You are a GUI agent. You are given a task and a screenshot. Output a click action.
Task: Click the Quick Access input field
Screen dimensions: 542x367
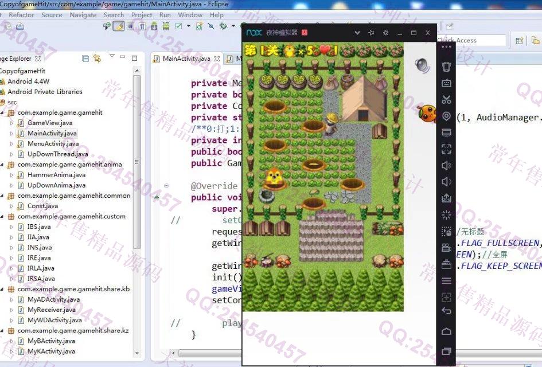point(471,41)
